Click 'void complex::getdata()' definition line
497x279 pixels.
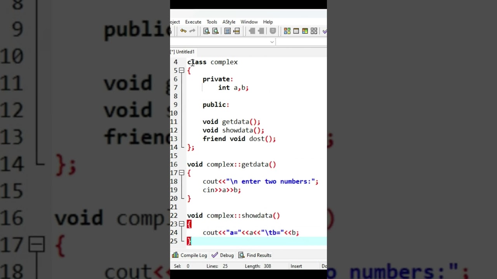pyautogui.click(x=231, y=164)
